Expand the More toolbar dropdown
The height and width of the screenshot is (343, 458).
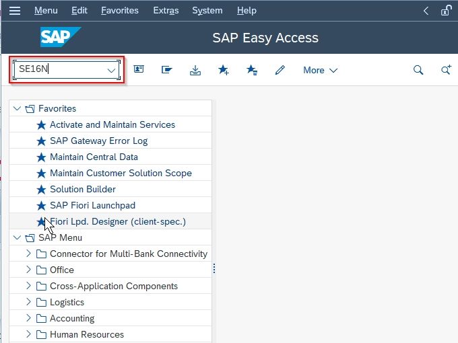point(320,71)
